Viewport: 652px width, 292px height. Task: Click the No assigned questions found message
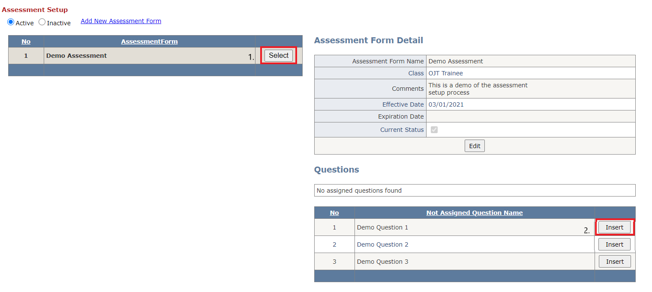[x=359, y=191]
